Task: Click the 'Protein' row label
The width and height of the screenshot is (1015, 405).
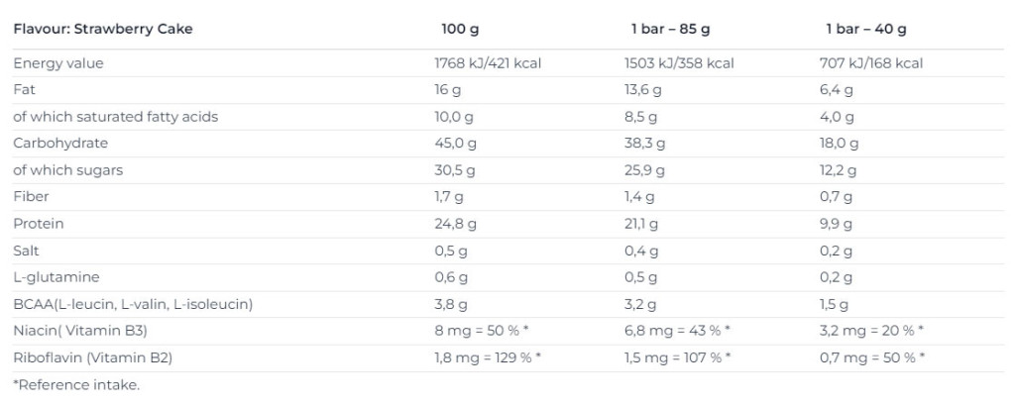Action: pos(39,224)
